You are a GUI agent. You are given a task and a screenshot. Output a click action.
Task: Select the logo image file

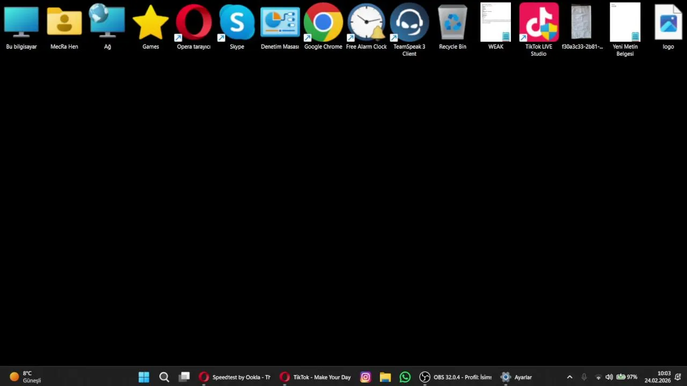point(668,27)
